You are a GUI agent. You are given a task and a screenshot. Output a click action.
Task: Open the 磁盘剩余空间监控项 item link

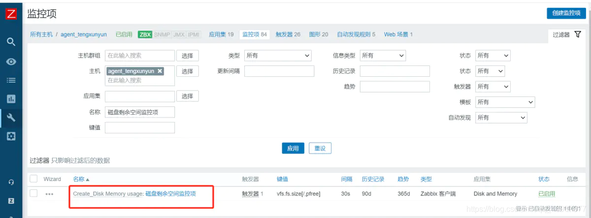tap(170, 194)
